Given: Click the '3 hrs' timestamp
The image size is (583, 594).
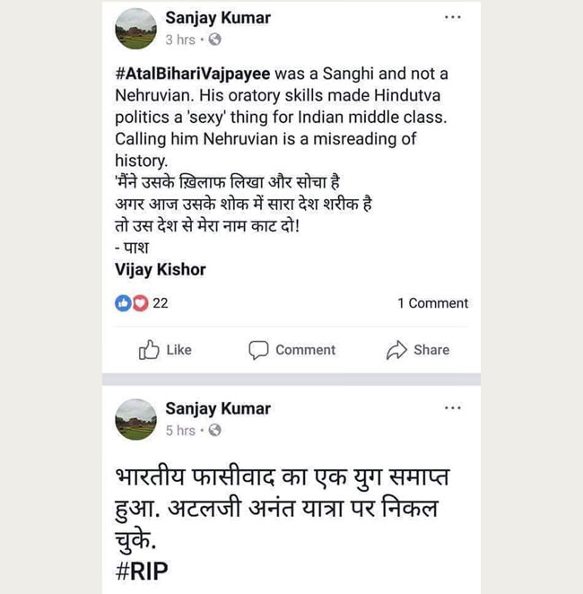Looking at the screenshot, I should 180,40.
